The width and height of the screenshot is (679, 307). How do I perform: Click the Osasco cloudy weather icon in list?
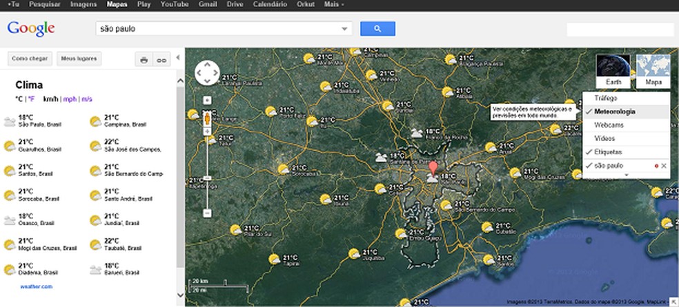click(10, 220)
